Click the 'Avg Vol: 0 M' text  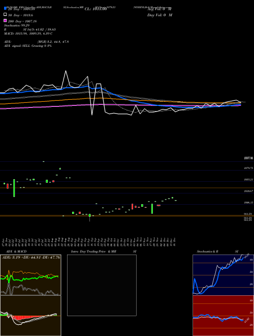160,9
